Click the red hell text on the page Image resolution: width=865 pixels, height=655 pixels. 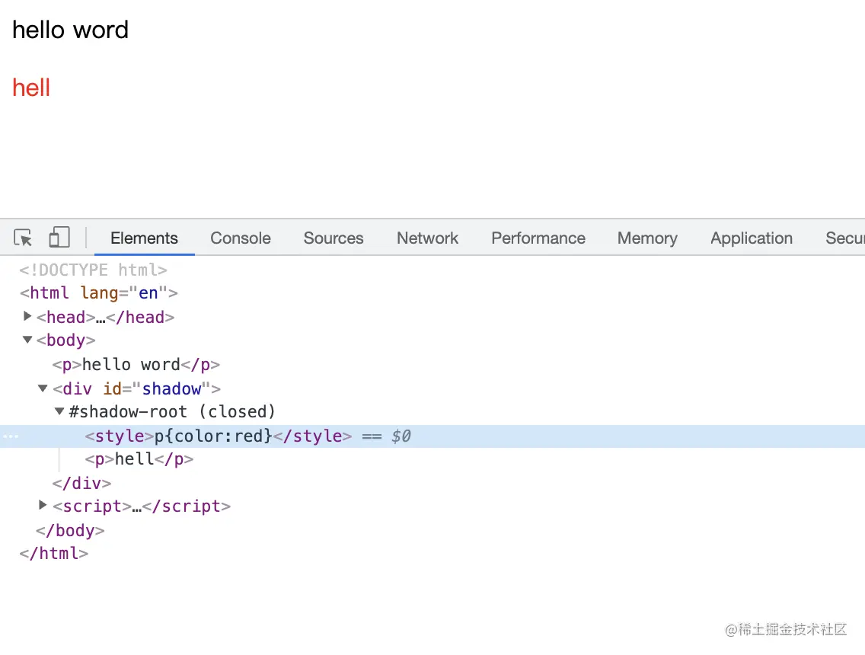(x=31, y=88)
